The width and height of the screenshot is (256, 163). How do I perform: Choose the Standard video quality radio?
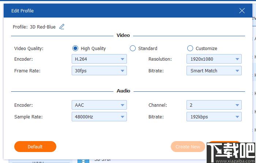[x=133, y=48]
